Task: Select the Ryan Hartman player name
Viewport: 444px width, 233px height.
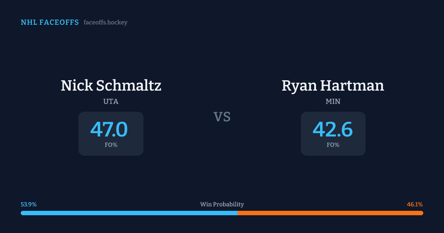Action: (x=333, y=86)
